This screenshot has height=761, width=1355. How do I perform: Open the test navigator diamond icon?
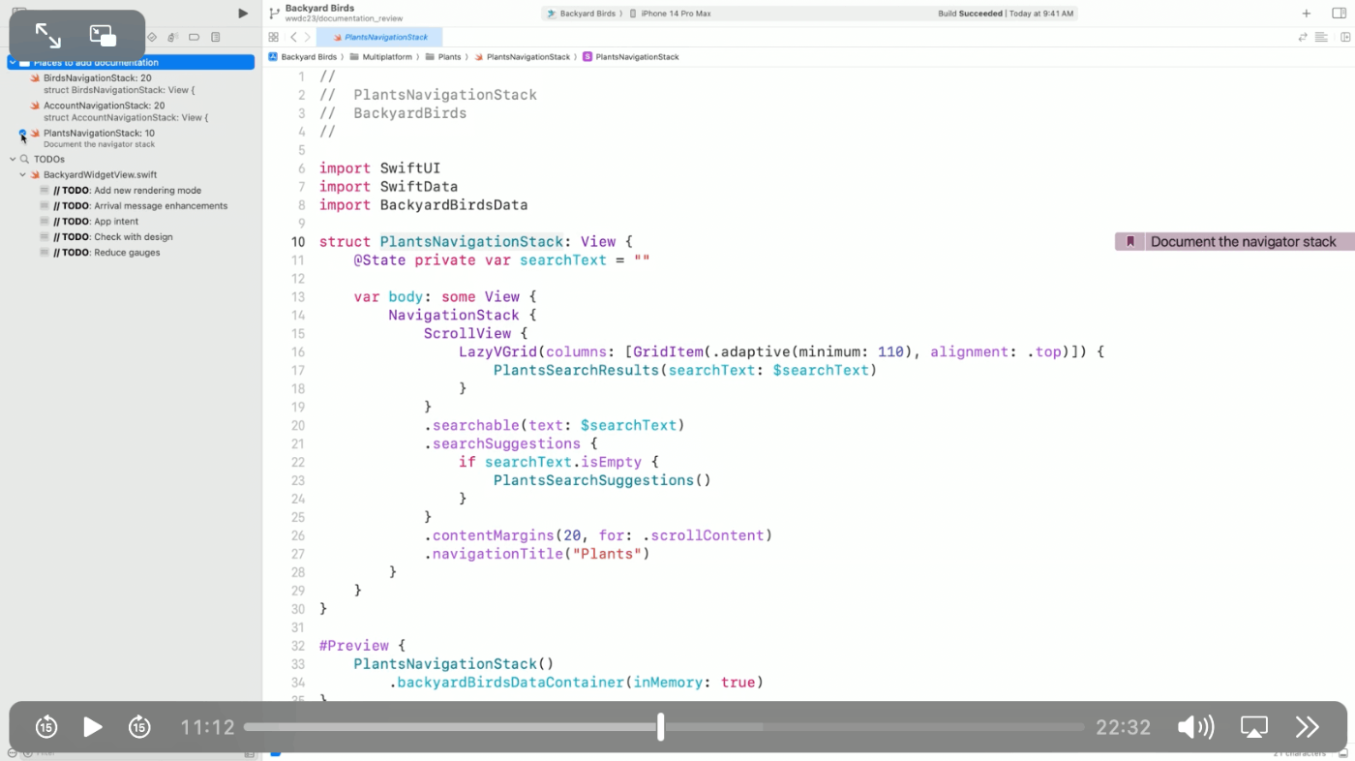(x=152, y=37)
